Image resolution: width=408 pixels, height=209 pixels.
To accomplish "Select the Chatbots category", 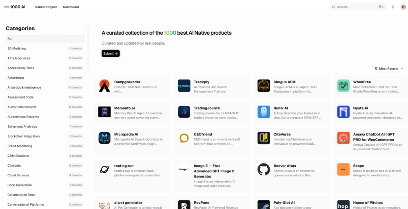I will tap(45, 166).
